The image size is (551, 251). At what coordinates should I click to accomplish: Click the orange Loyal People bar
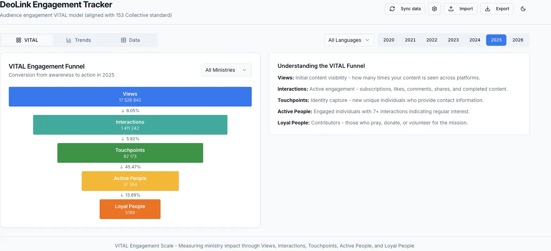click(130, 209)
